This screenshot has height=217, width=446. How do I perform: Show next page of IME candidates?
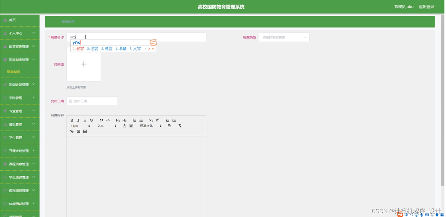tap(149, 49)
